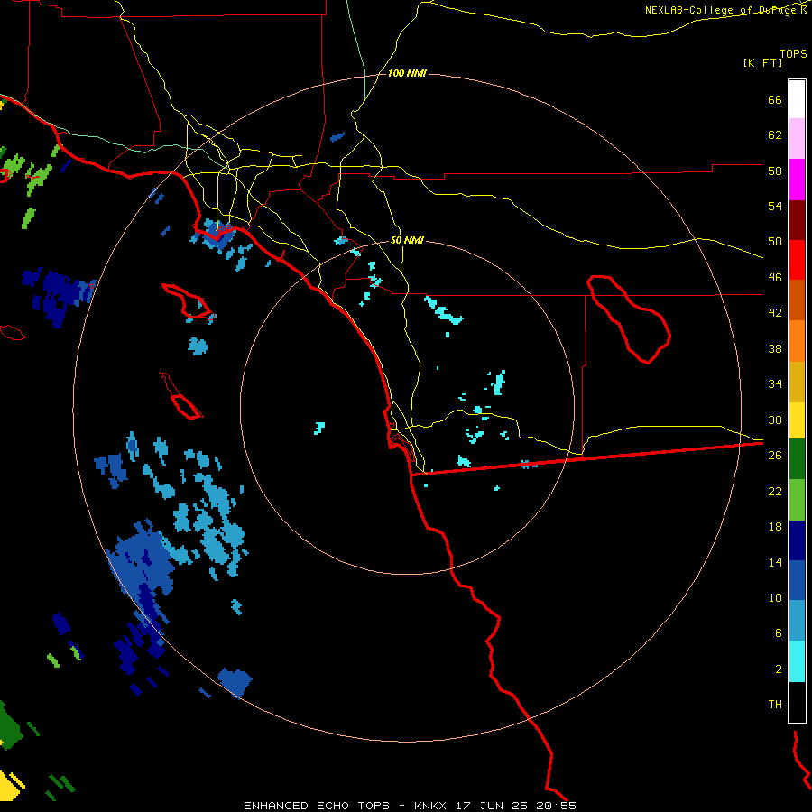The width and height of the screenshot is (812, 812).
Task: Click the light green legend swatch
Action: [797, 500]
